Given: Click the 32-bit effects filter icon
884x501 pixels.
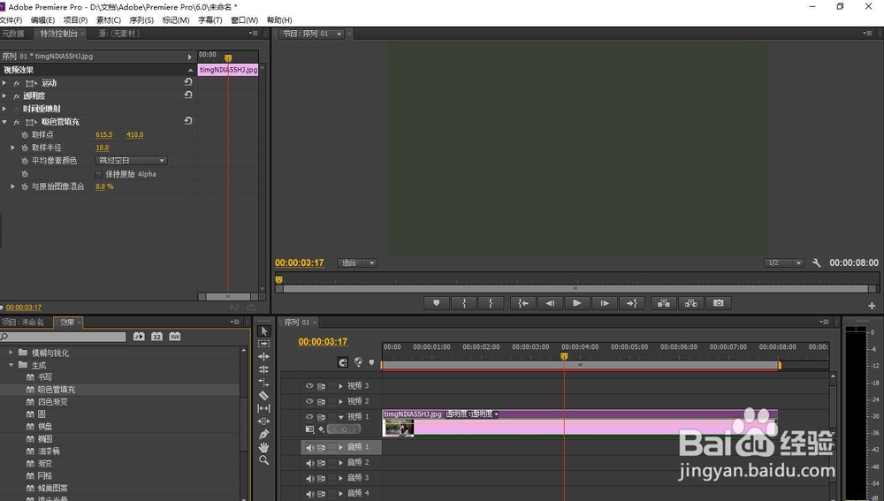Looking at the screenshot, I should 156,337.
